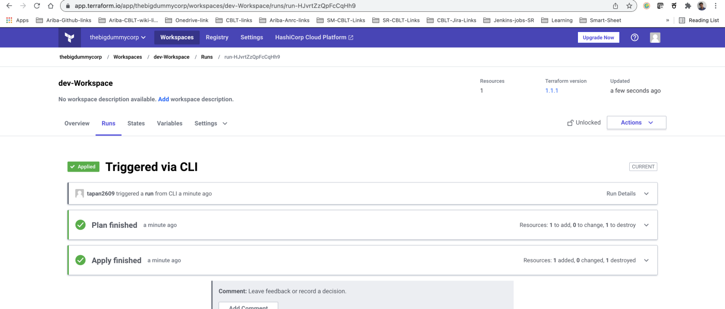
Task: Click the Apps grid icon in bookmarks bar
Action: 9,20
